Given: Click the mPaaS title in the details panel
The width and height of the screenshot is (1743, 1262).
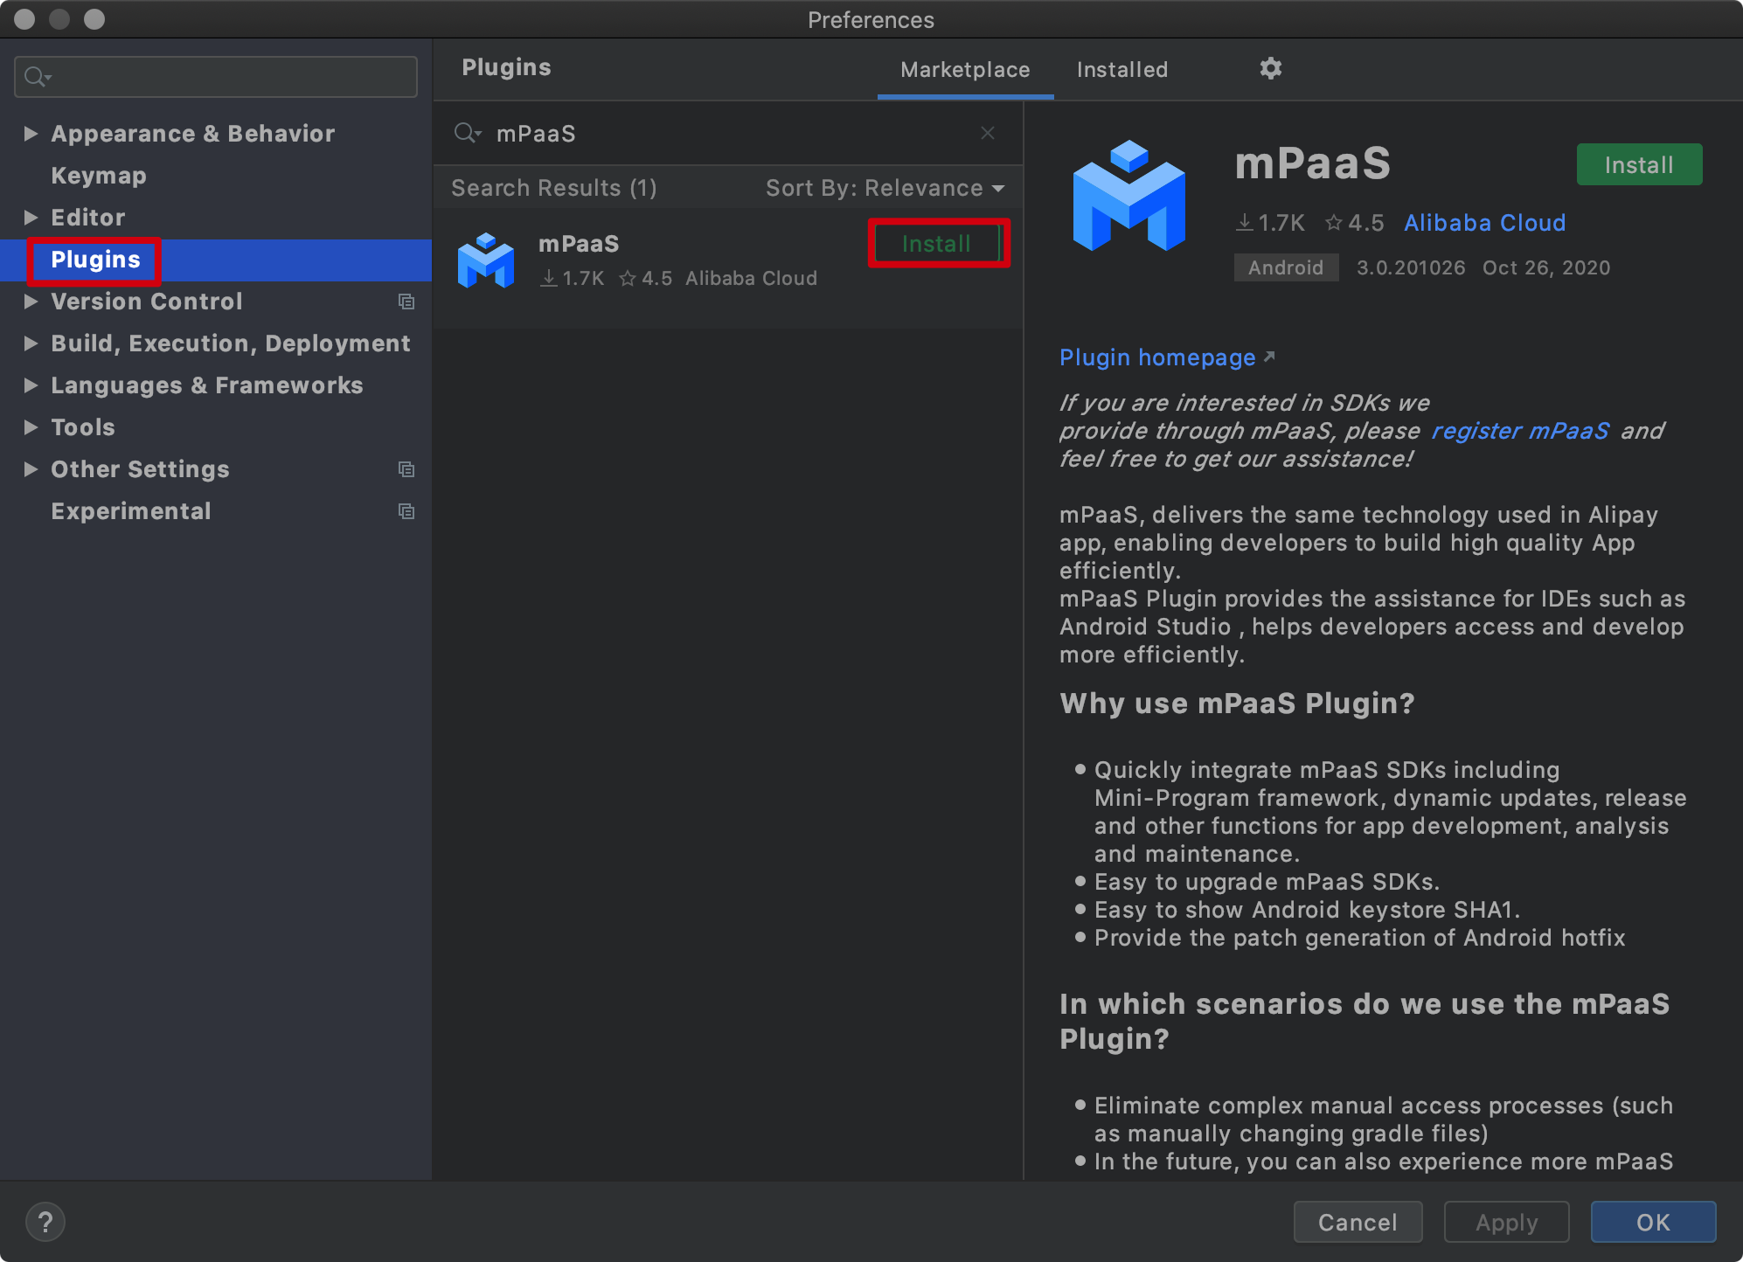Looking at the screenshot, I should click(x=1312, y=163).
